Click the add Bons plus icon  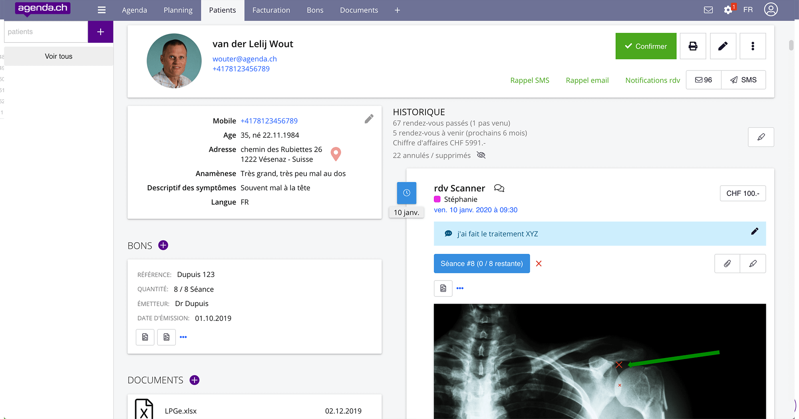[x=163, y=245]
